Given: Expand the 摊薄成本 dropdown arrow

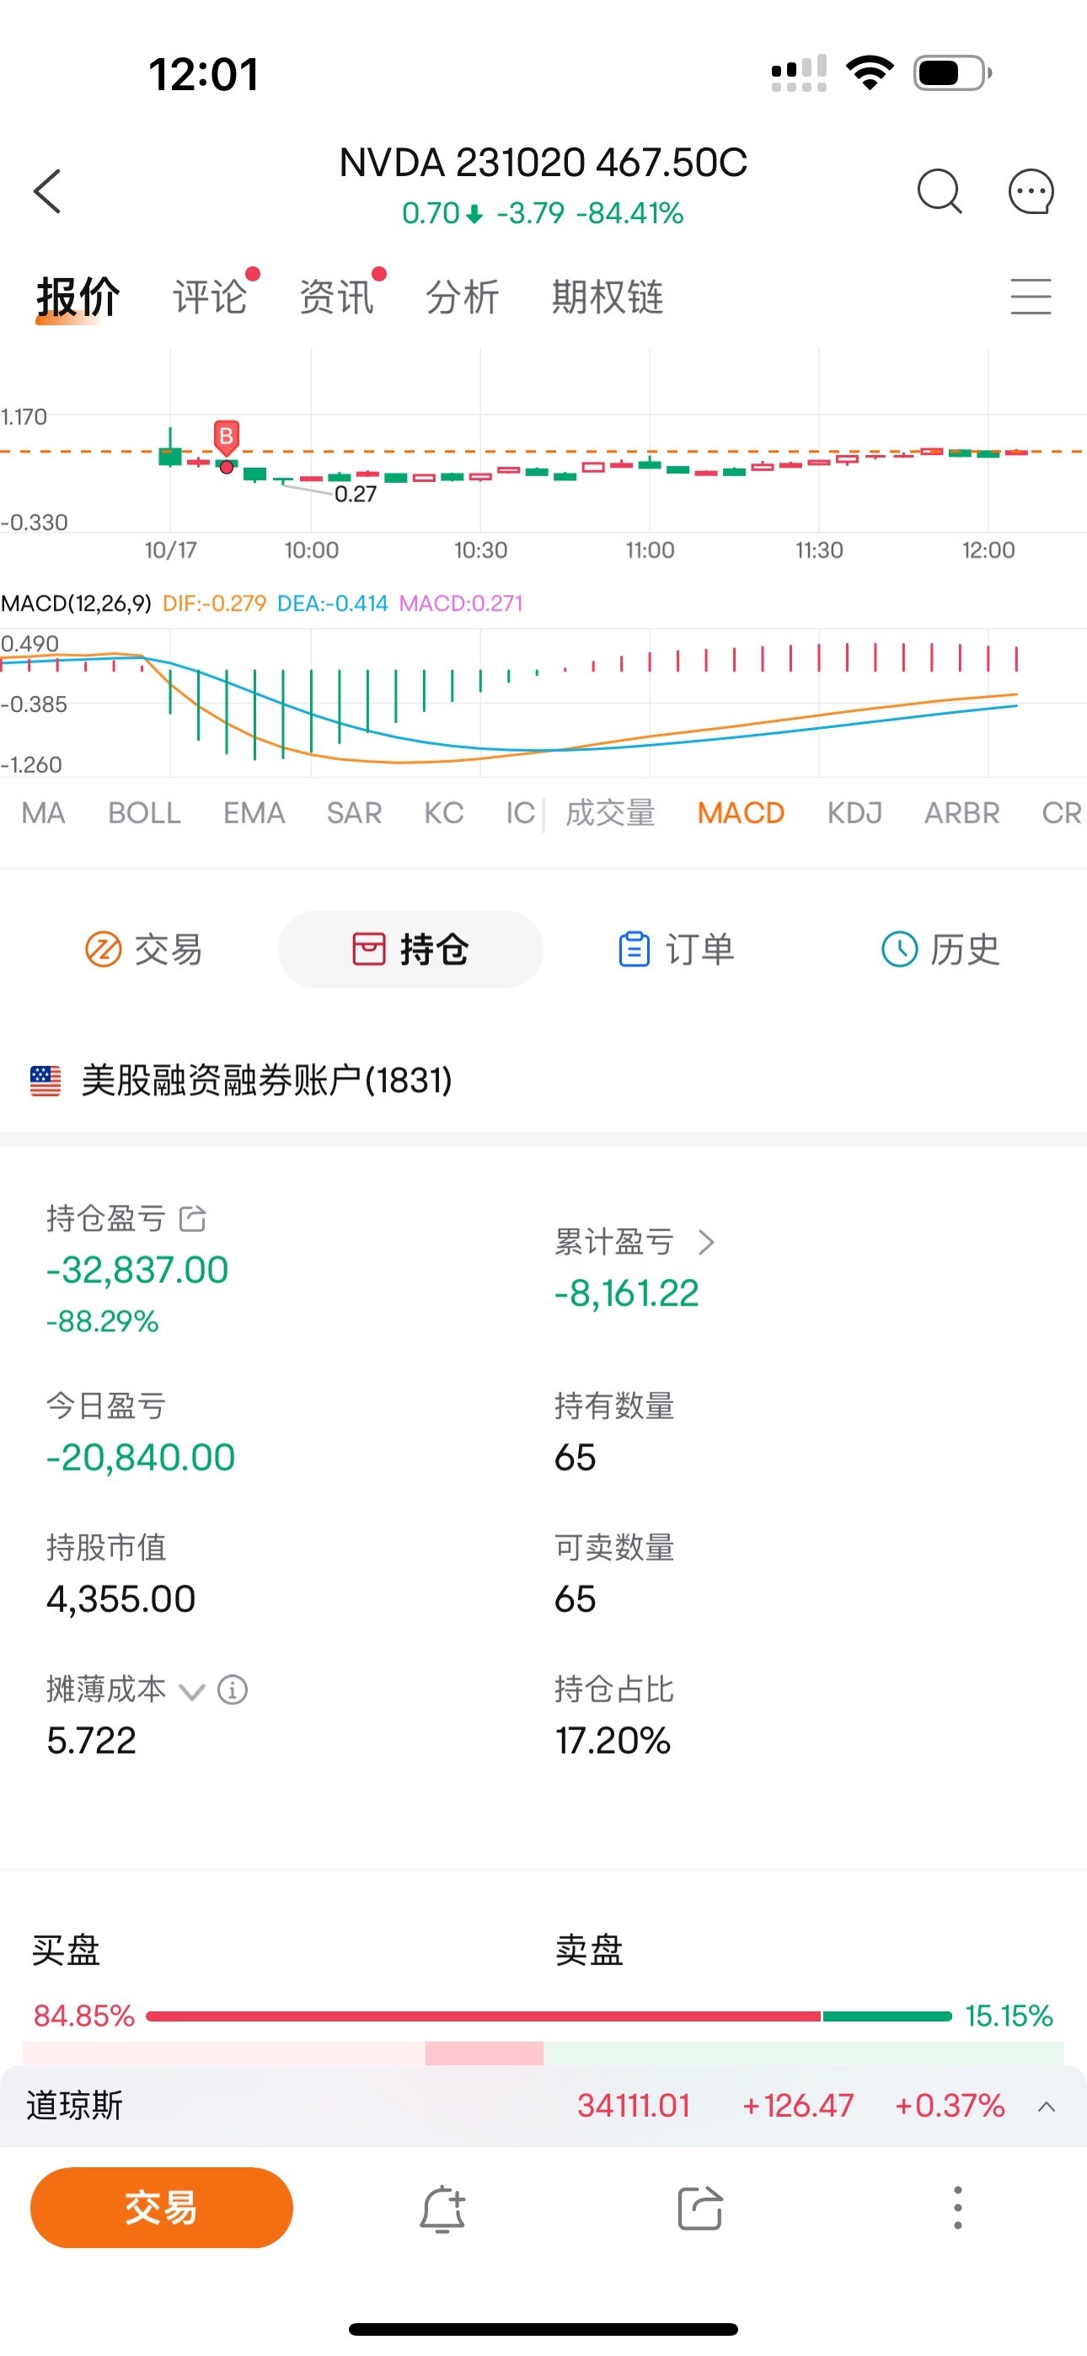Looking at the screenshot, I should (191, 1690).
